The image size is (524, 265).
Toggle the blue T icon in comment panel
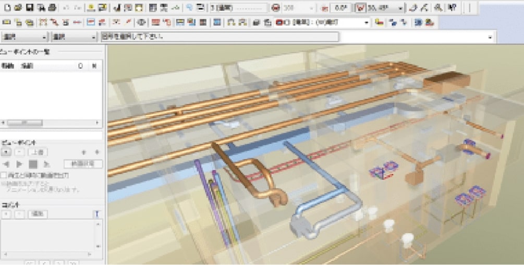(96, 214)
